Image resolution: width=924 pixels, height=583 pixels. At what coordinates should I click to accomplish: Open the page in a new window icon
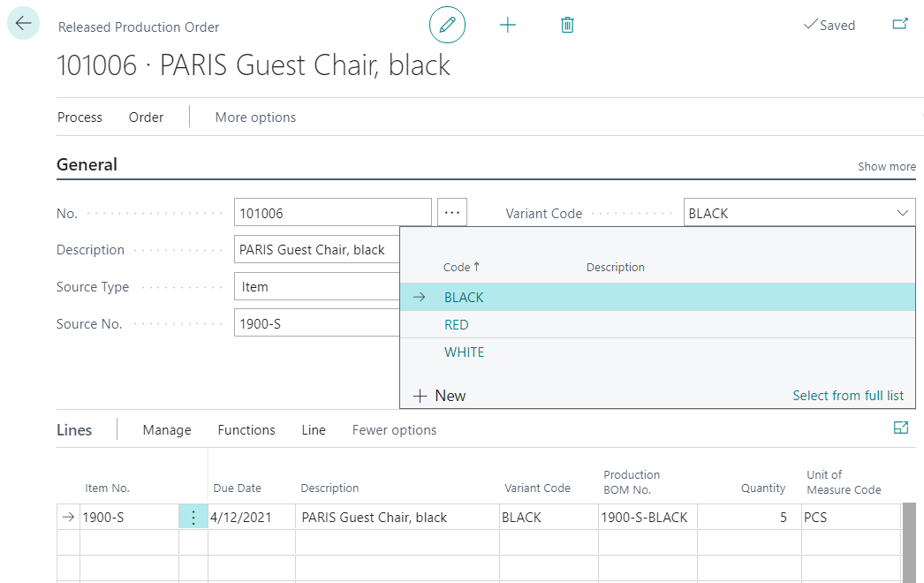900,25
